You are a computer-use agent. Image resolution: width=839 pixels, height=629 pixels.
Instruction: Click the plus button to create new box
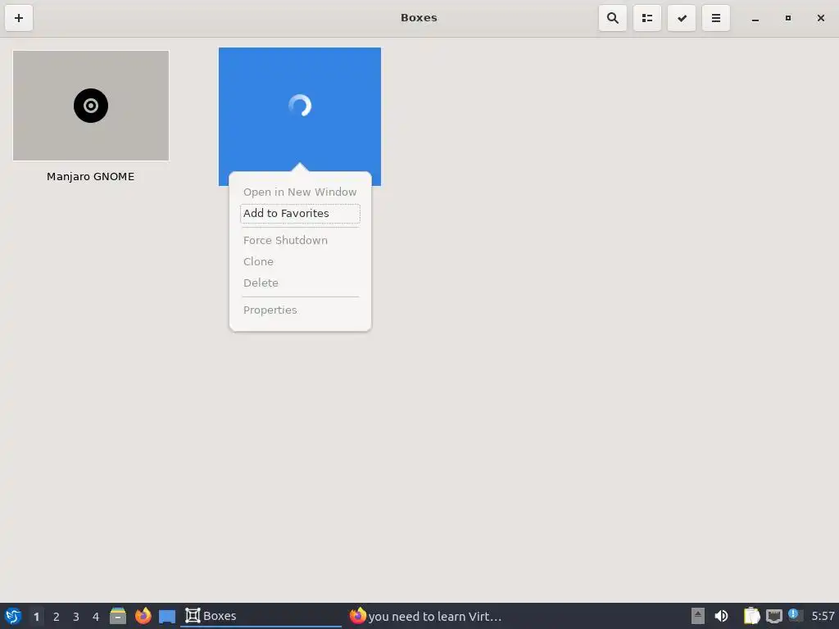19,18
